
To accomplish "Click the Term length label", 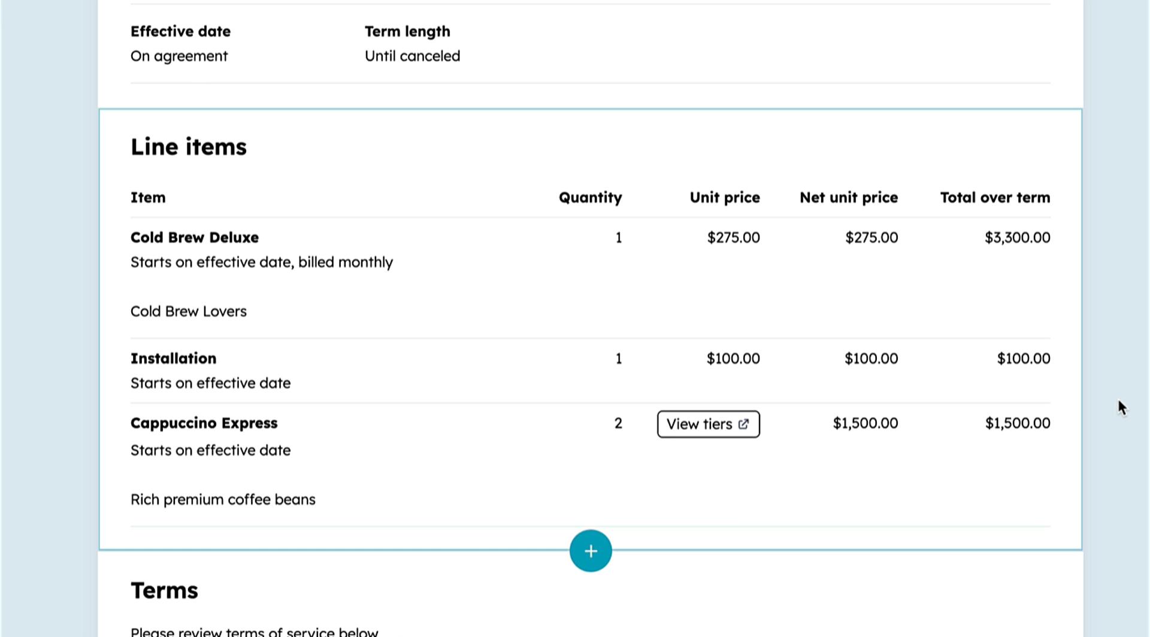I will (407, 31).
